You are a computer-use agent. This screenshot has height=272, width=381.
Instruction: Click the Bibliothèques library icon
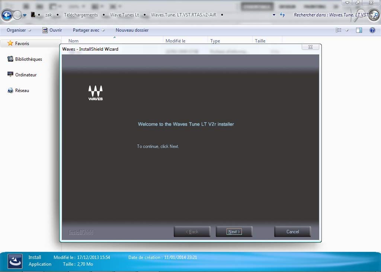(10, 59)
